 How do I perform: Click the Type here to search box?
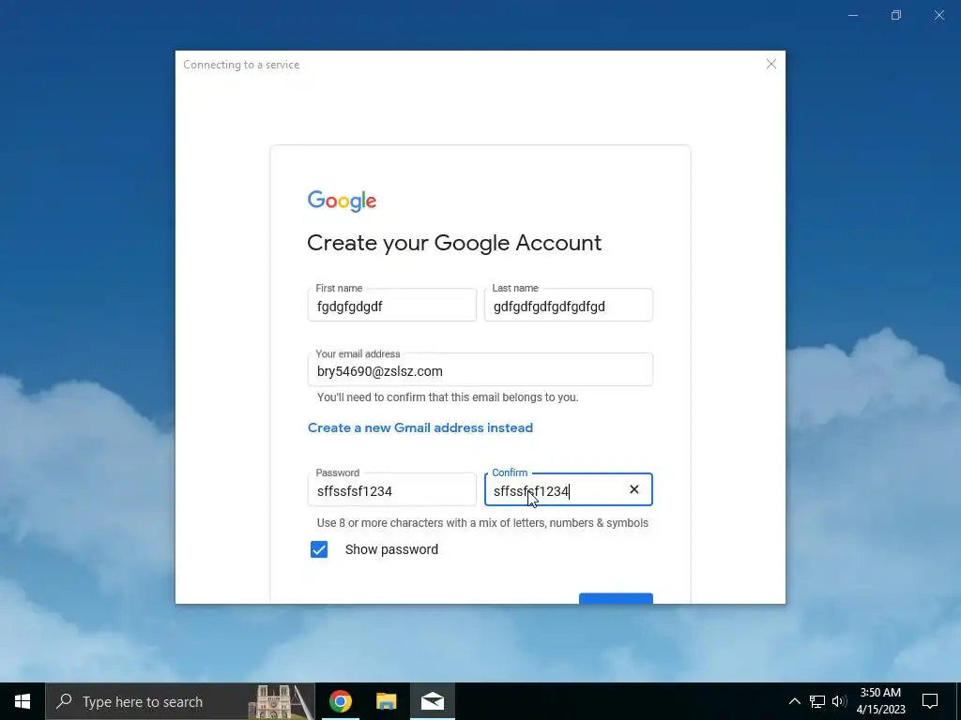(180, 701)
